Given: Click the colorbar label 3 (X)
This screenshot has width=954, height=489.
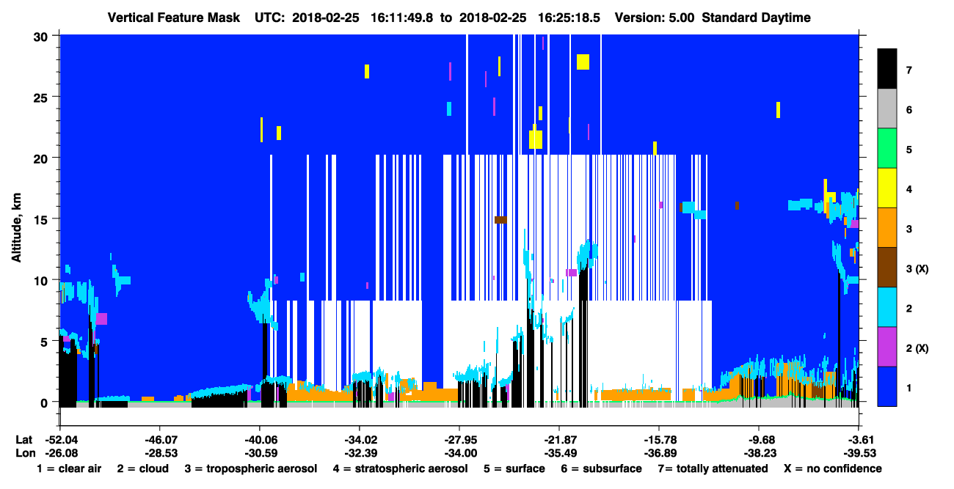Looking at the screenshot, I should (917, 268).
